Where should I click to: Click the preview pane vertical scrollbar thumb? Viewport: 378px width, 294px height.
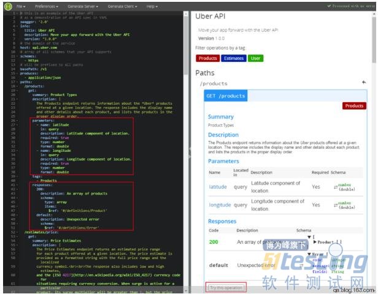374,40
